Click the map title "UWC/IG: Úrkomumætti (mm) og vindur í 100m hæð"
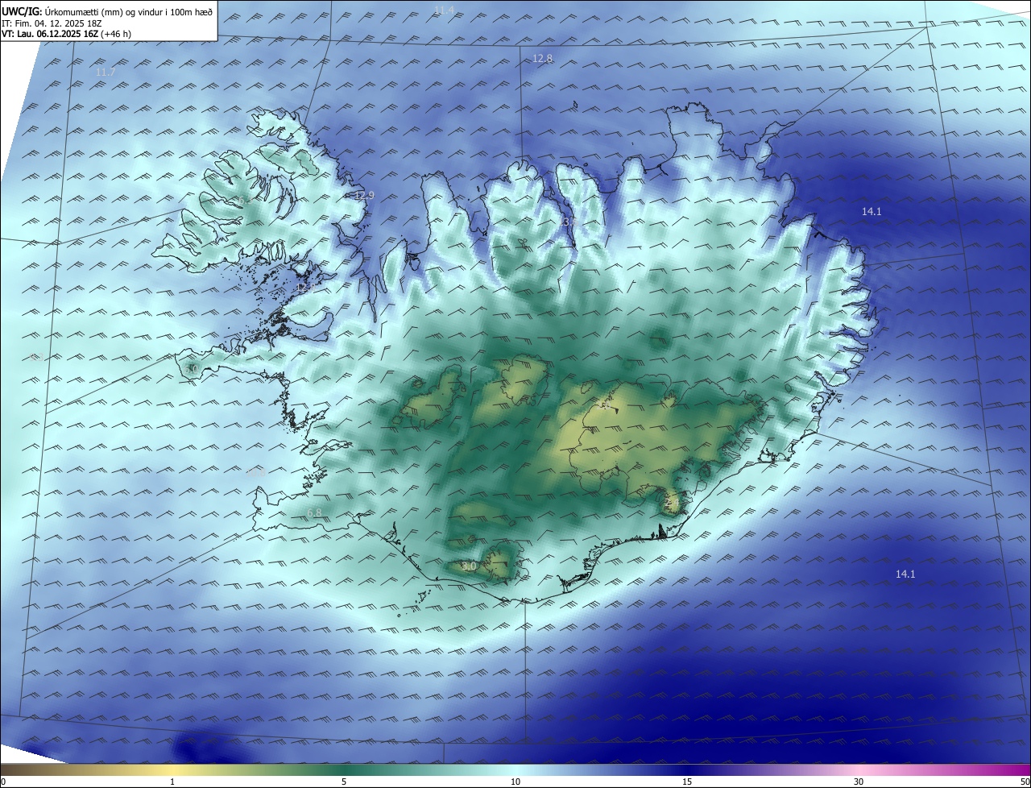 click(x=107, y=12)
